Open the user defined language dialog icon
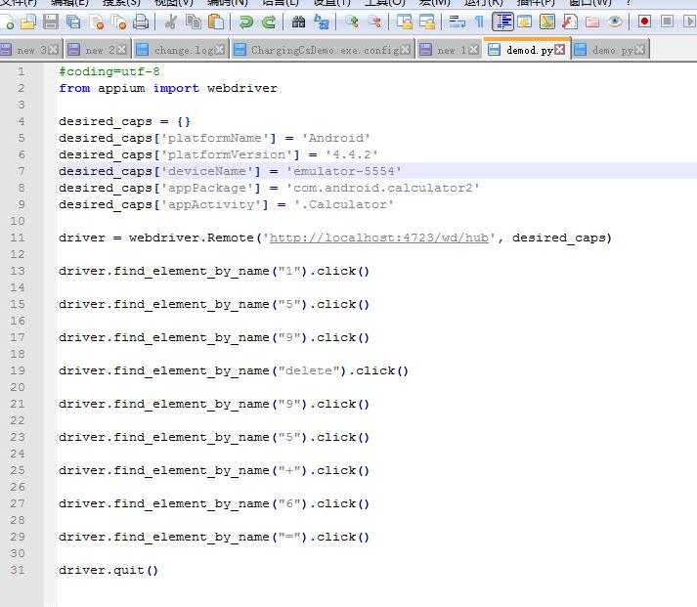 (x=525, y=22)
